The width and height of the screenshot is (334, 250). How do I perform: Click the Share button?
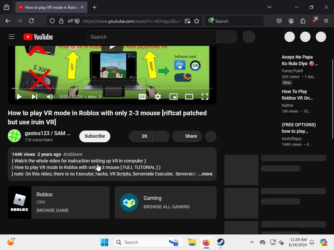[187, 136]
